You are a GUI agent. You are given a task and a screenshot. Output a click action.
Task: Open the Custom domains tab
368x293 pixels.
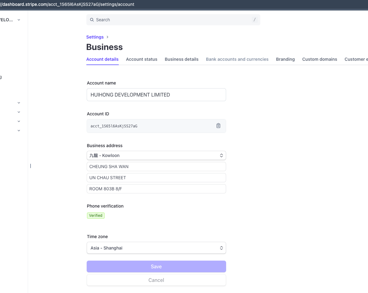coord(320,59)
